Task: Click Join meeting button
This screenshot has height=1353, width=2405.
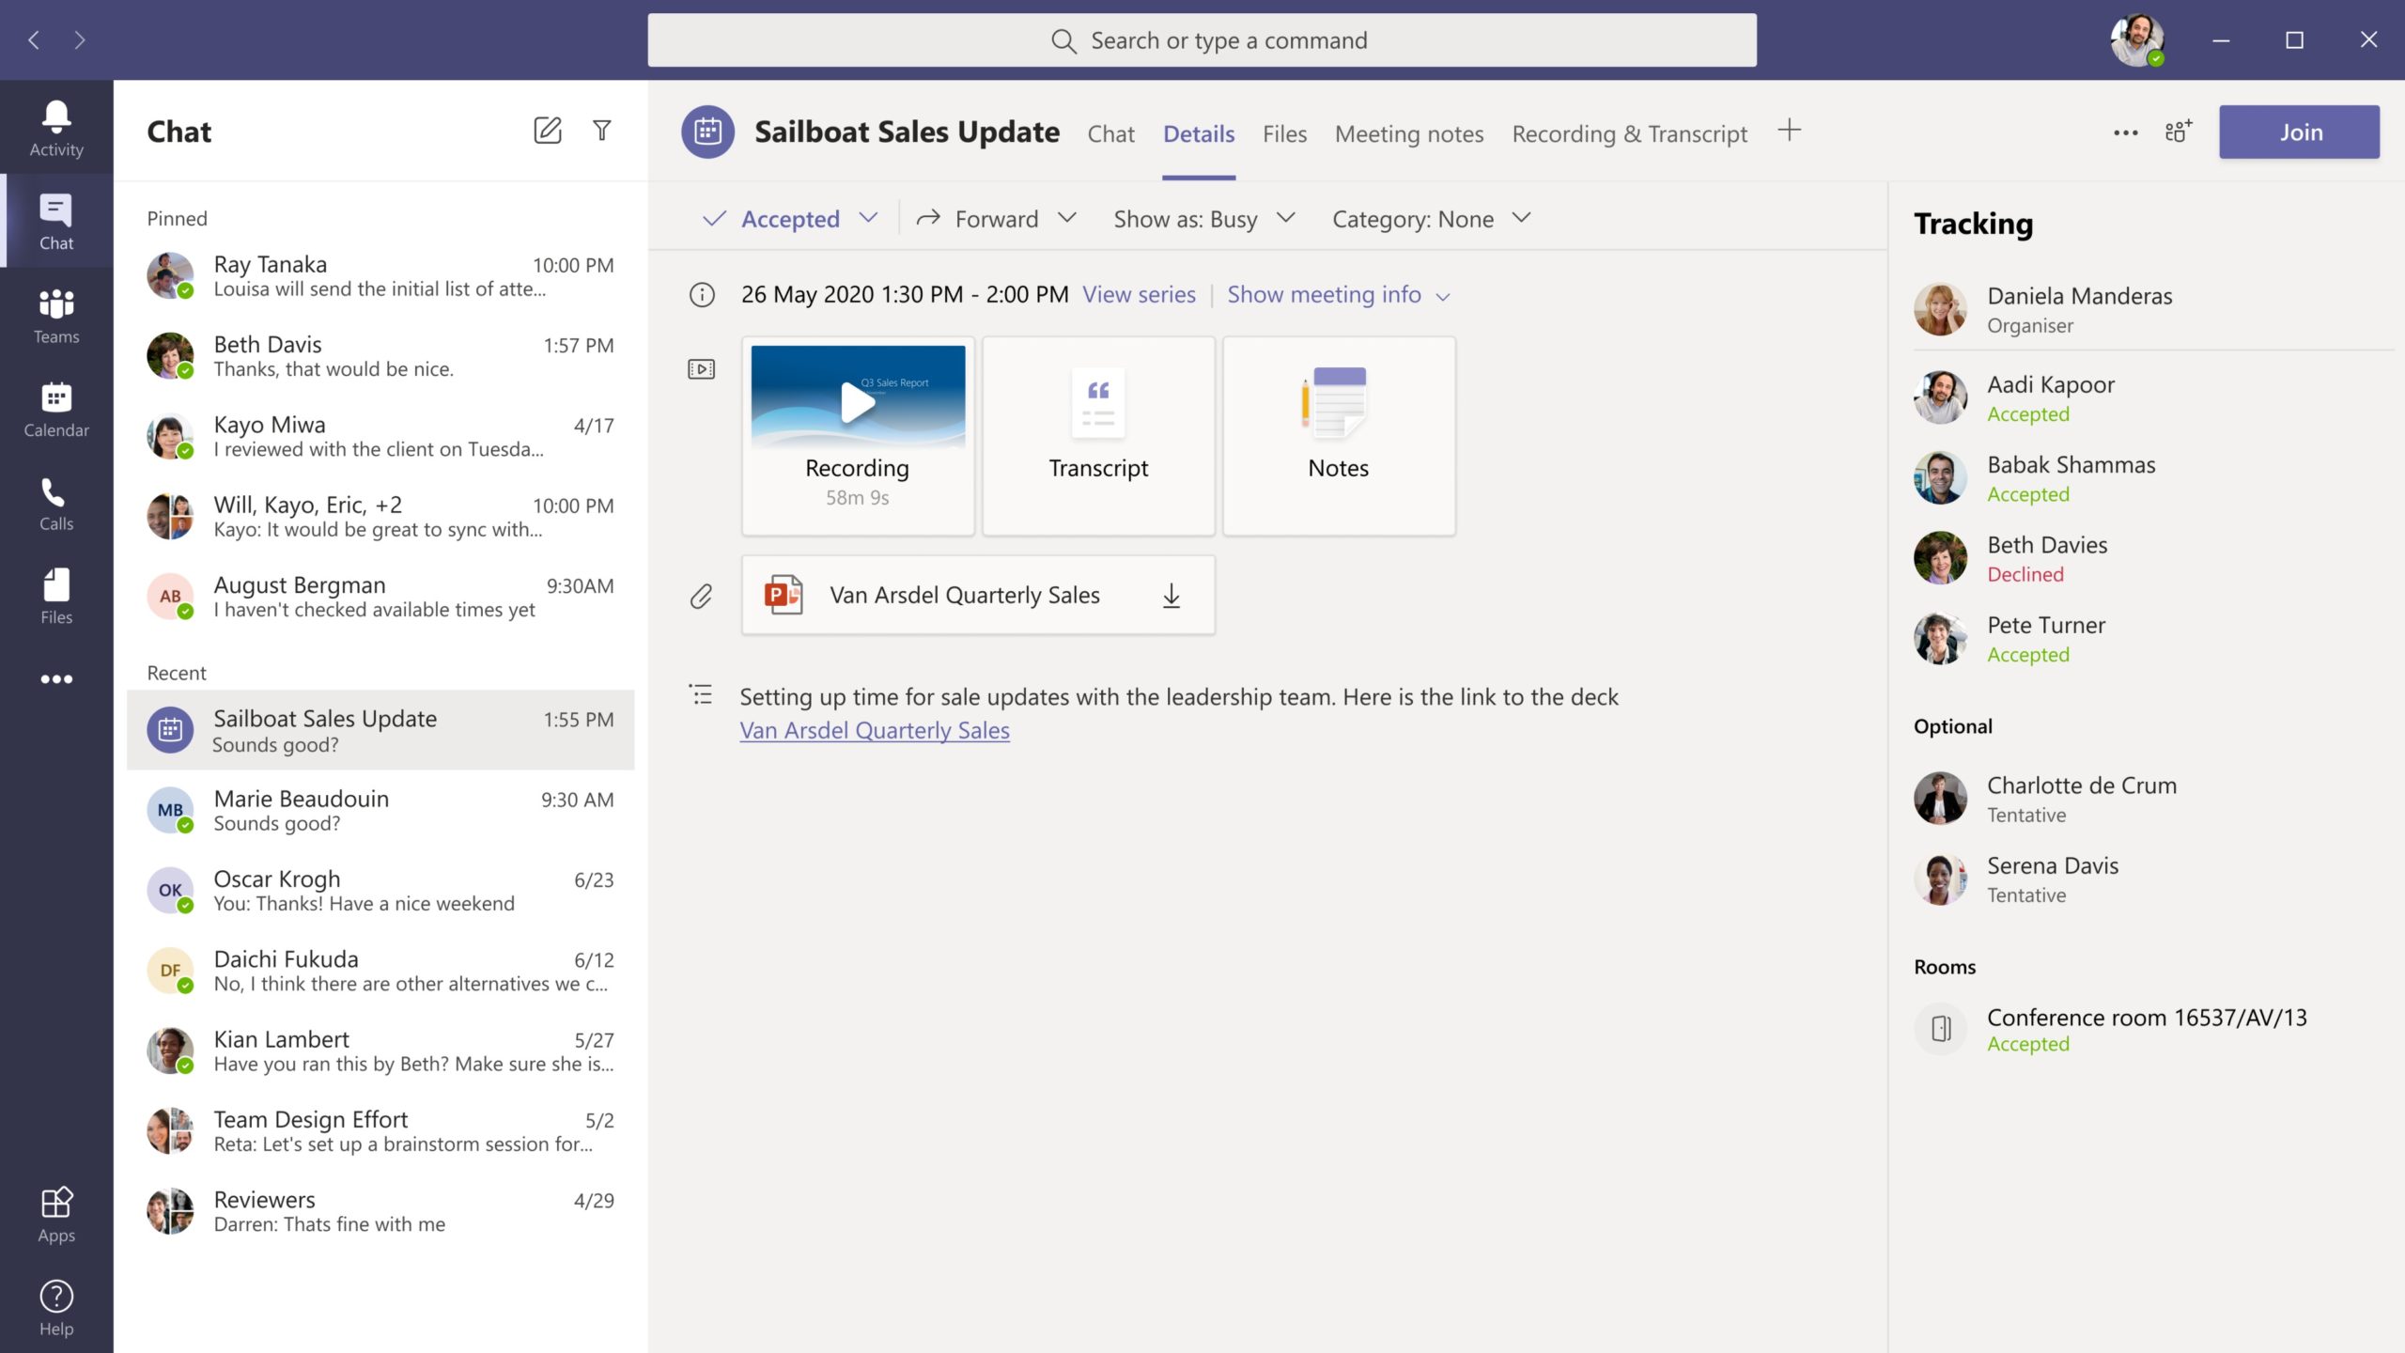Action: pos(2298,131)
